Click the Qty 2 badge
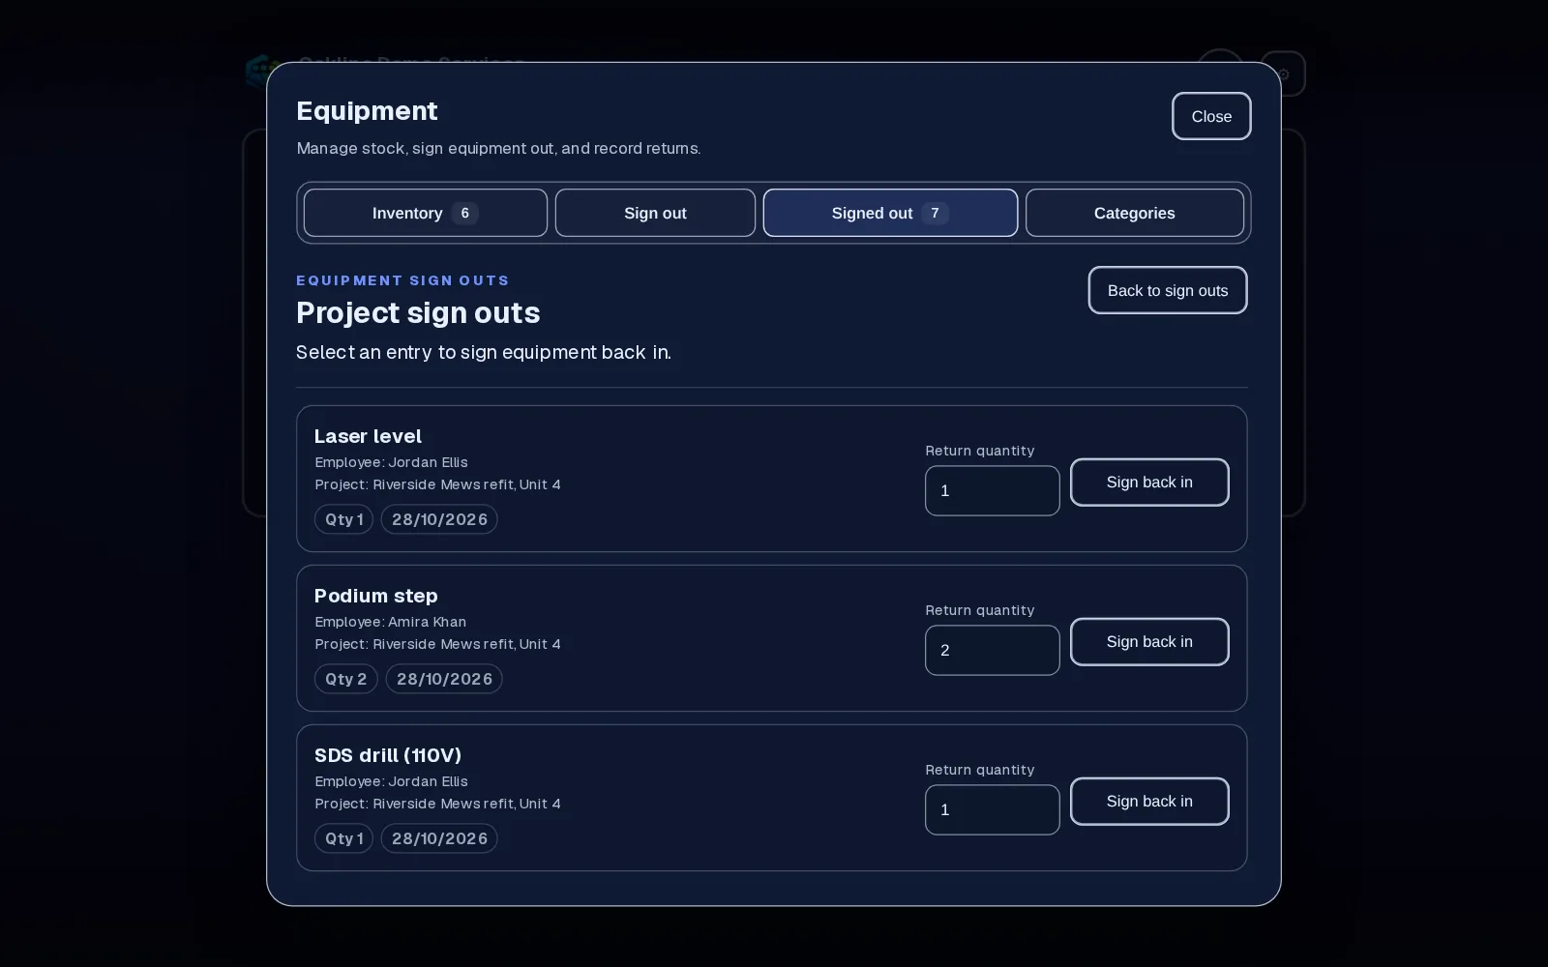 pos(345,679)
